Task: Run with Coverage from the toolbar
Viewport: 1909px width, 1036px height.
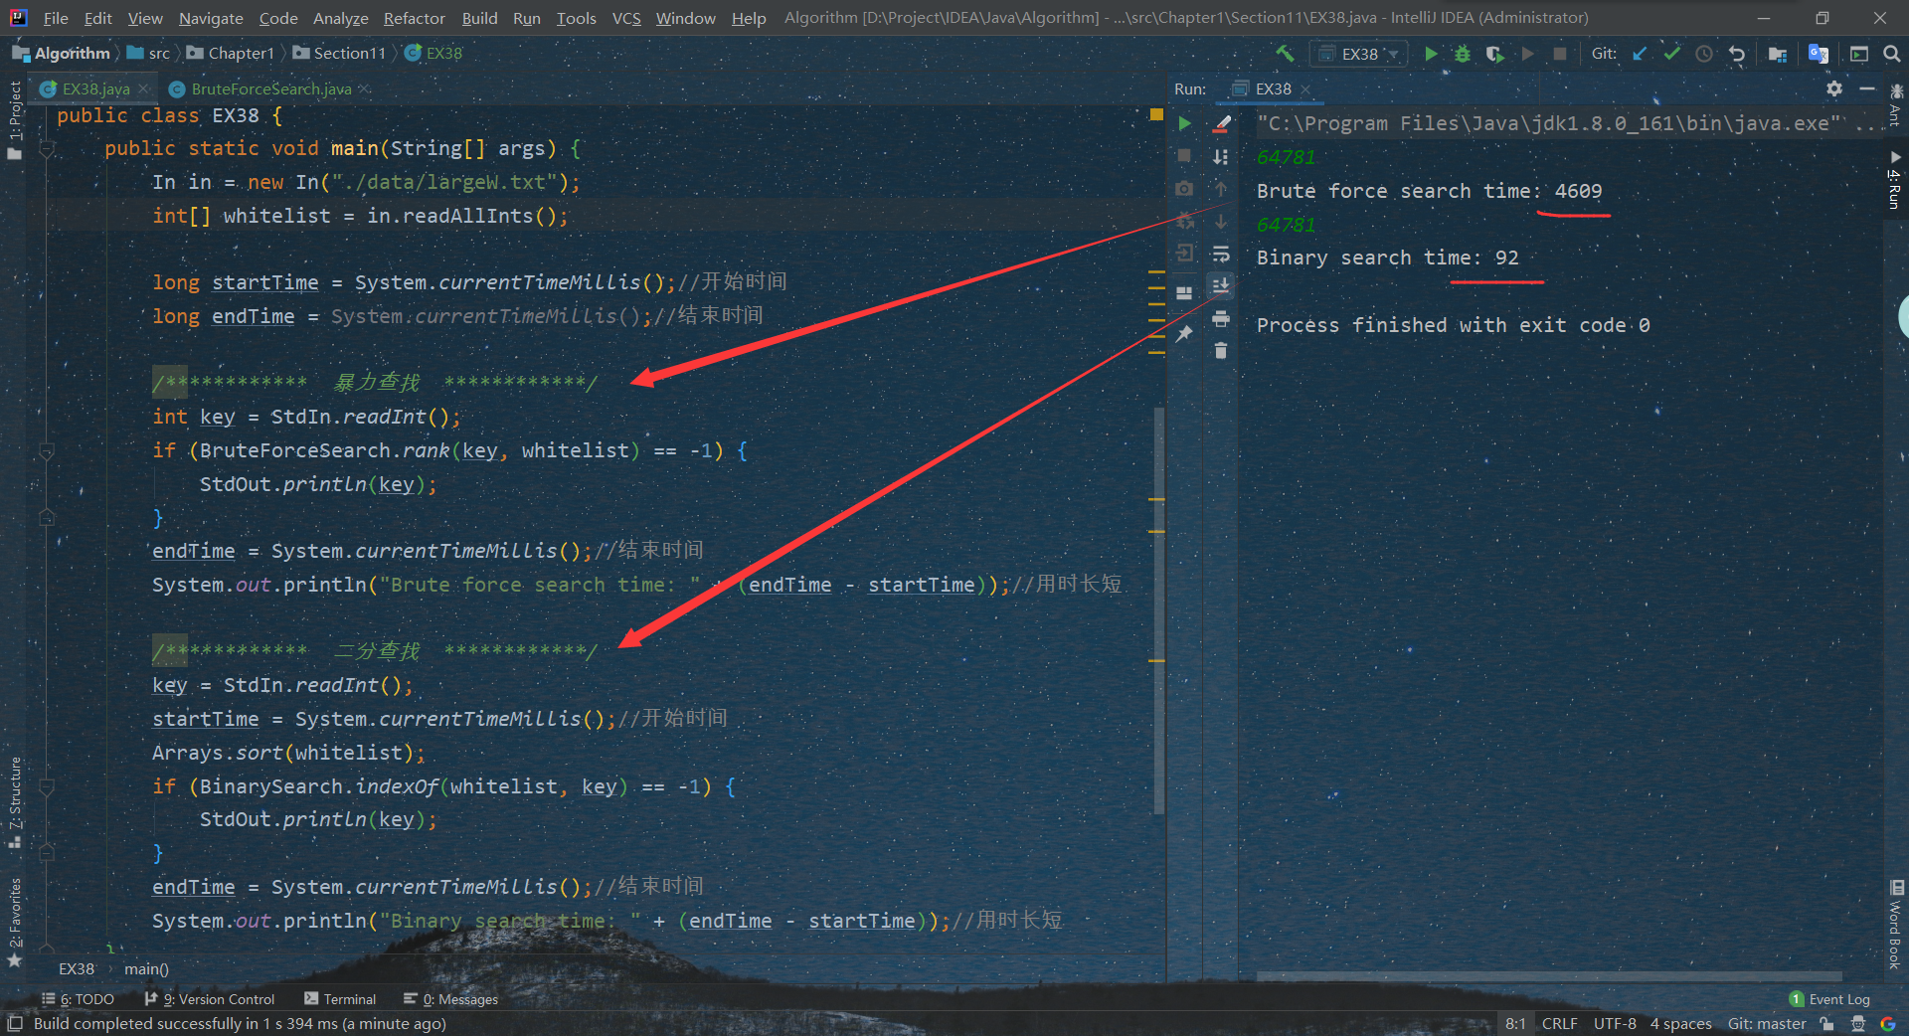Action: tap(1494, 54)
